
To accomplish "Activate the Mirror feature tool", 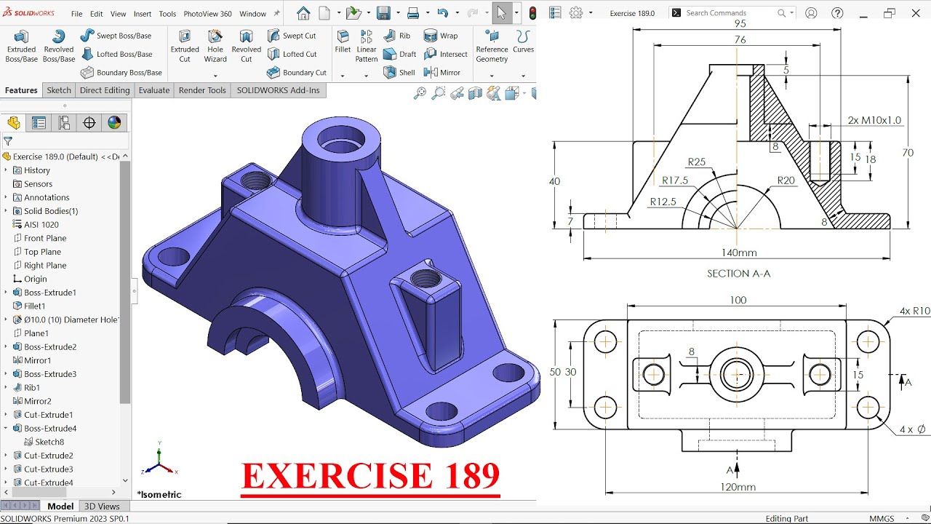I will 442,72.
